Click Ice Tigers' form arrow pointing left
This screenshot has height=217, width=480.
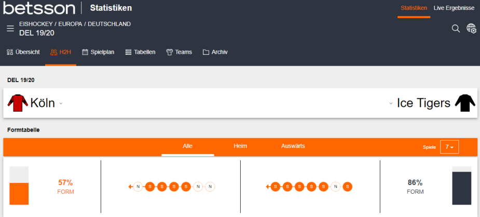[268, 186]
